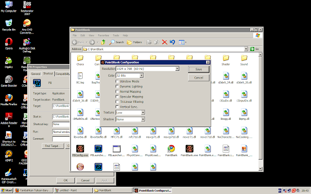This screenshot has width=311, height=194.
Task: Click Comment field in PB Properties
Action: click(61, 139)
